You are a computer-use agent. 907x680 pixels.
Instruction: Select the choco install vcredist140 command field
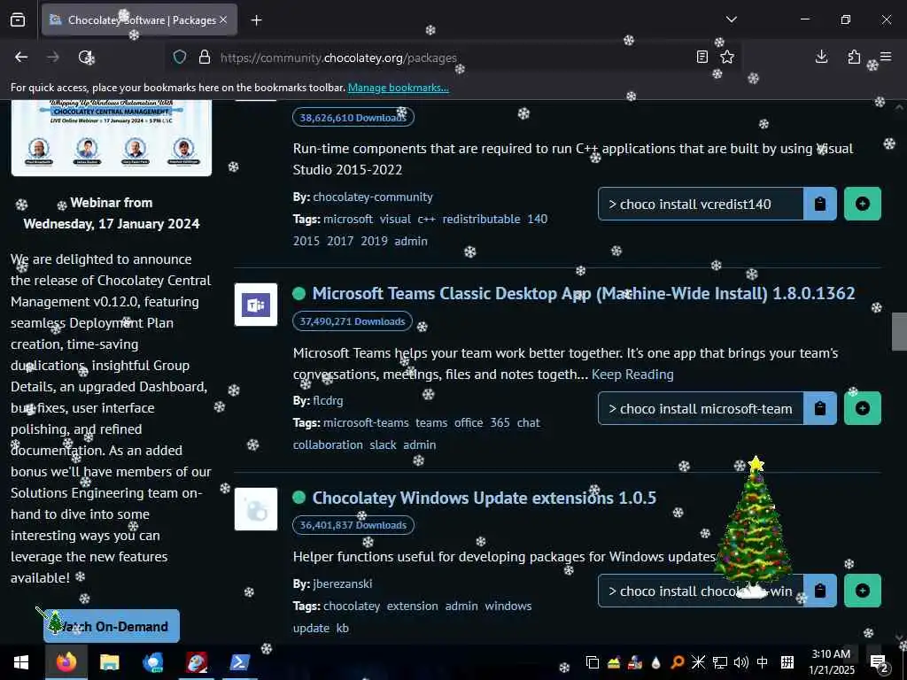(x=701, y=204)
